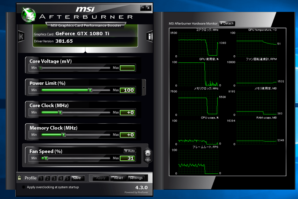Minimize the Afterburner window
The image size is (298, 199).
tap(143, 8)
